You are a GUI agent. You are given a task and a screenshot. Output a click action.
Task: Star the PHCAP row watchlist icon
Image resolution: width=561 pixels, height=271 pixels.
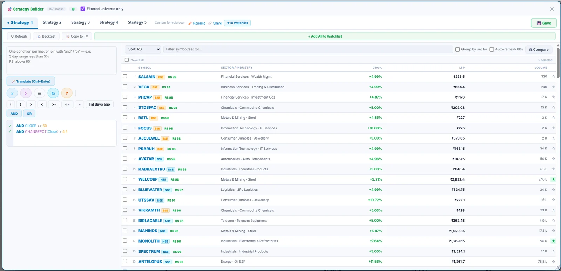point(554,97)
